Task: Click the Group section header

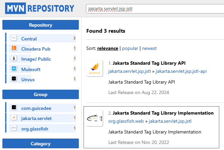Action: 41,94
